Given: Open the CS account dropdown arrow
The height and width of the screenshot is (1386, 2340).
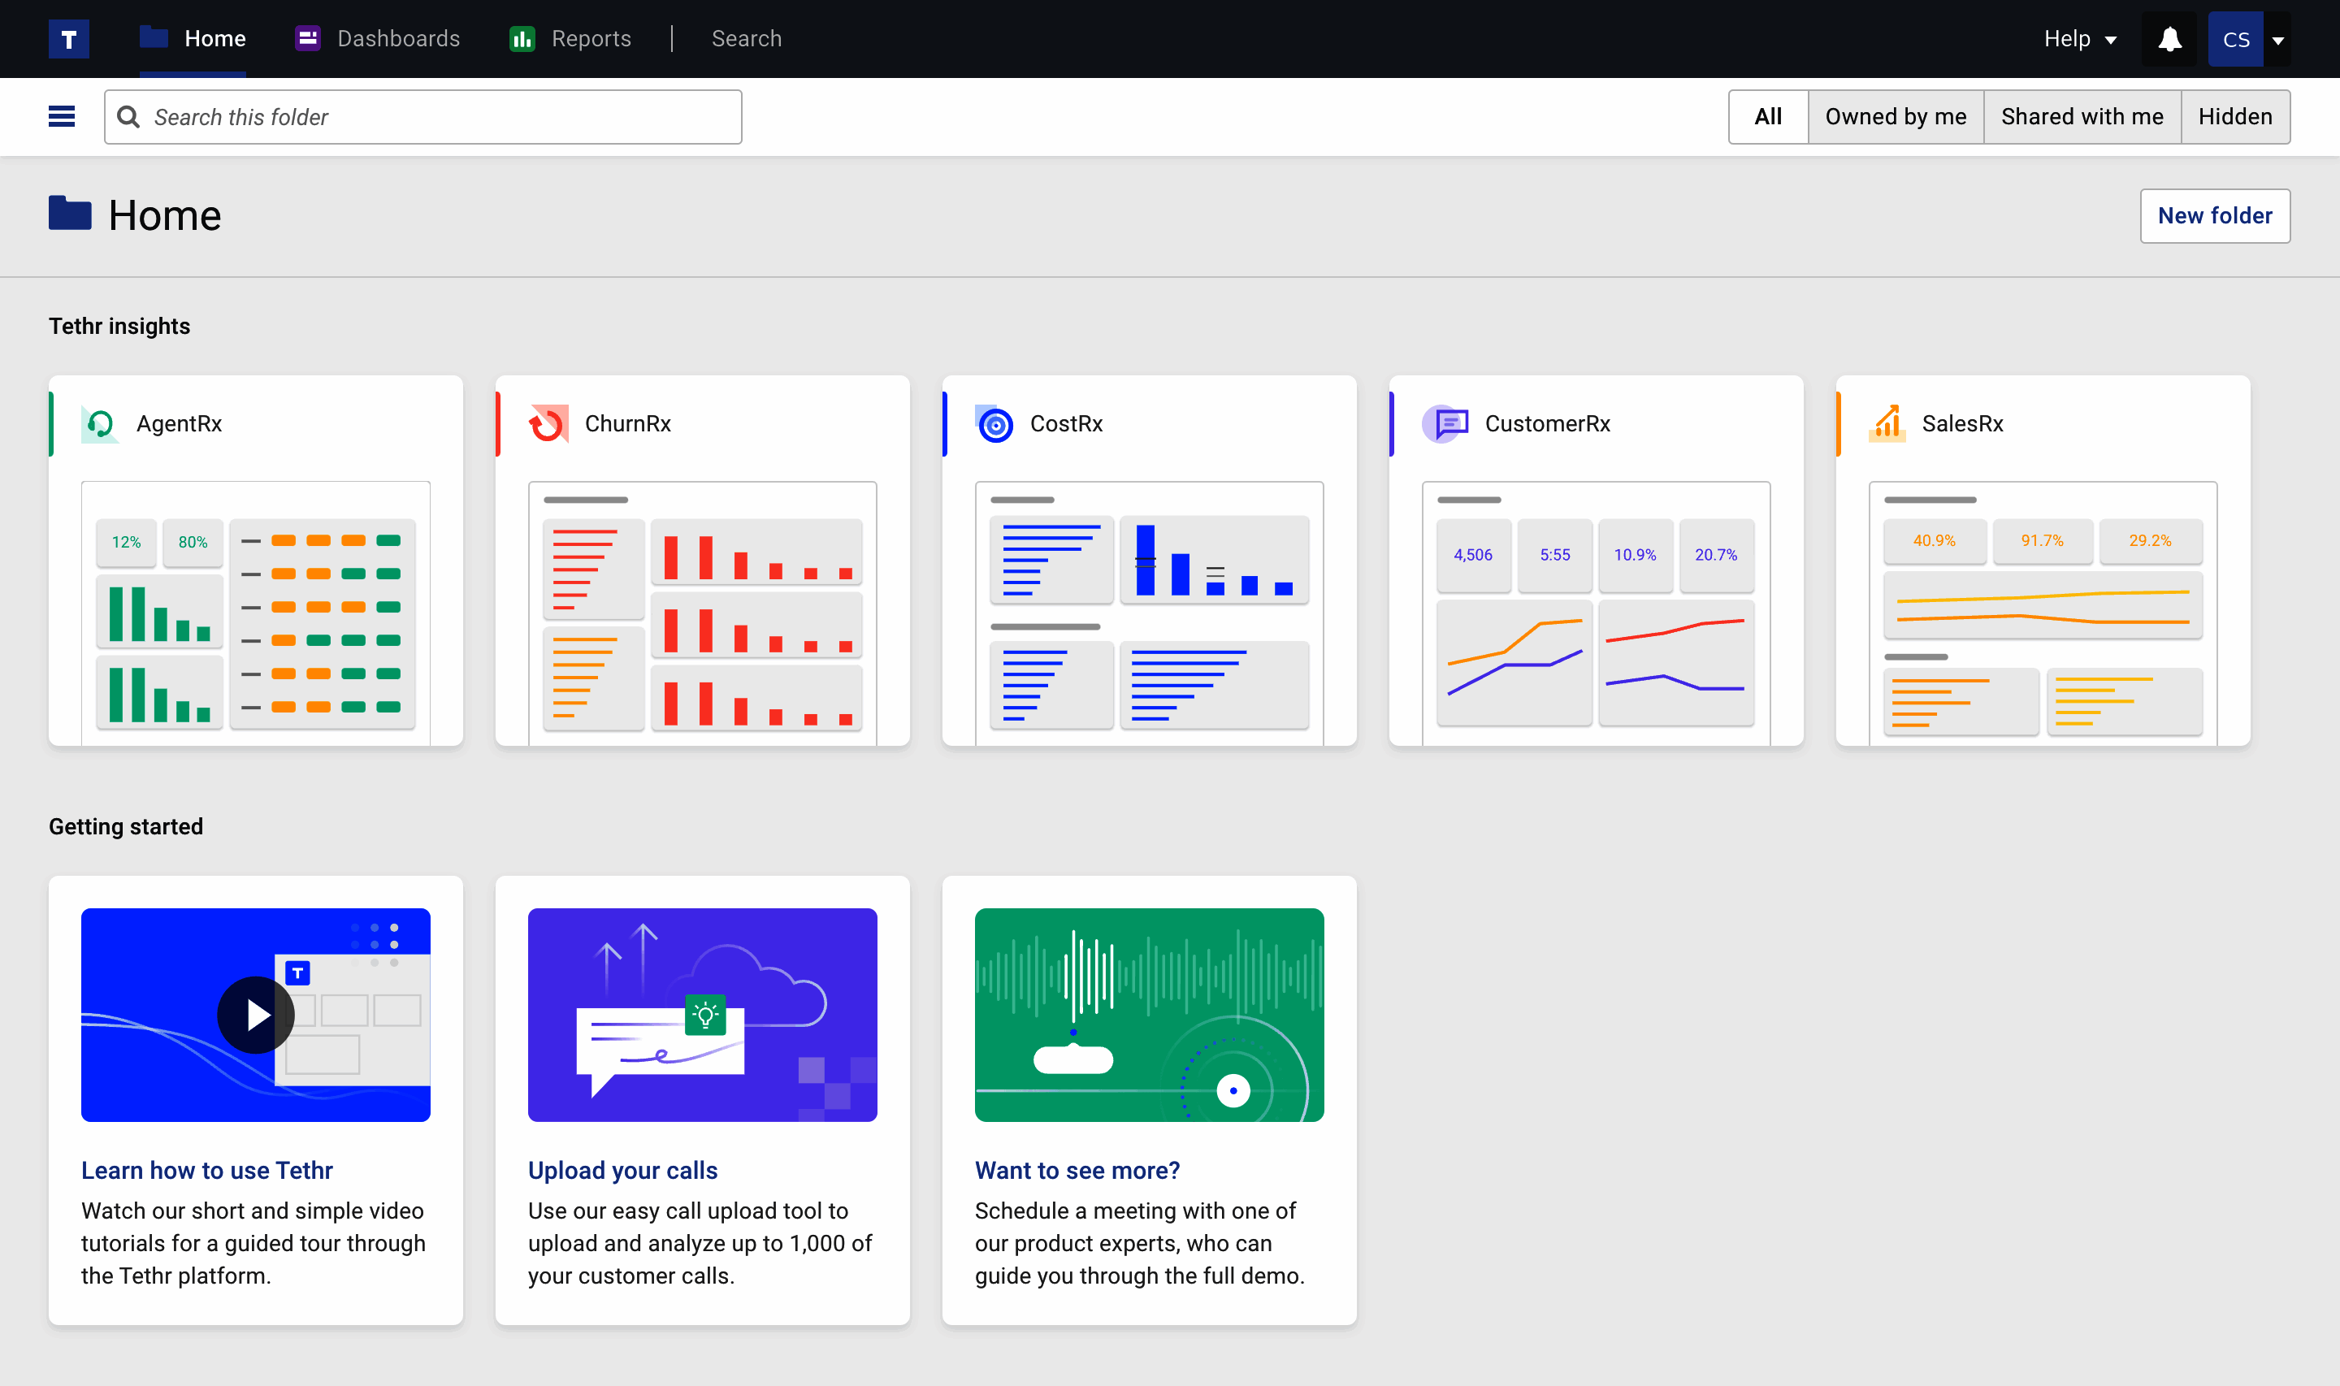Looking at the screenshot, I should click(x=2279, y=38).
